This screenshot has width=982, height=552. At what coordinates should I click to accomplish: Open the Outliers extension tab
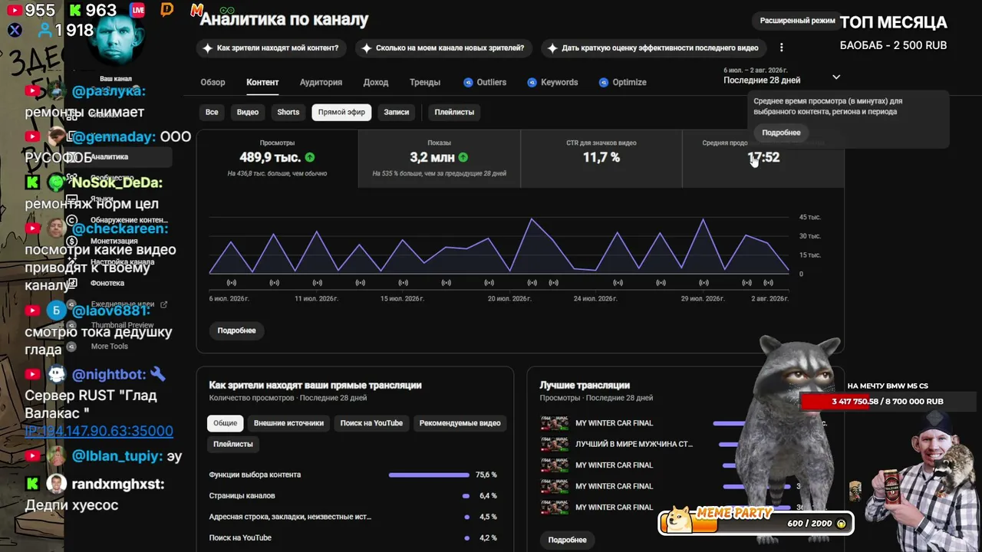click(x=485, y=82)
